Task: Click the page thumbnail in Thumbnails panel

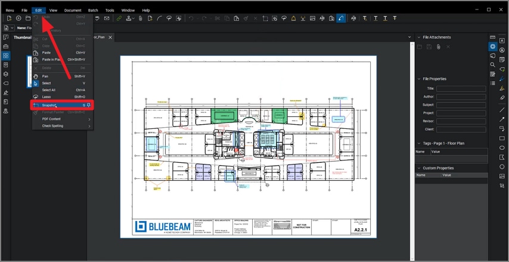Action: pyautogui.click(x=29, y=71)
